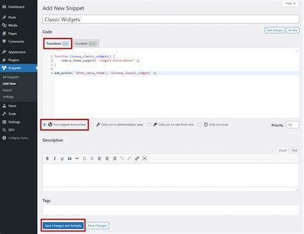Toggle fullscreen editor icon
The width and height of the screenshot is (304, 234).
(x=144, y=159)
